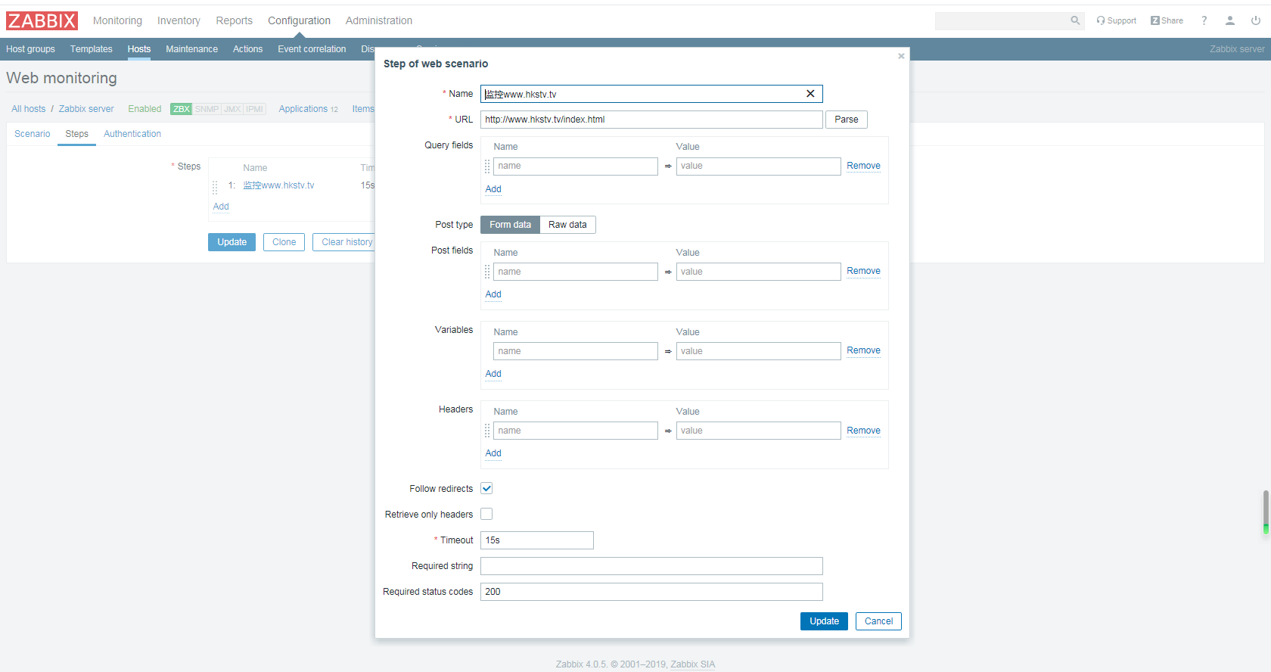Open help question mark icon
This screenshot has width=1271, height=672.
pyautogui.click(x=1204, y=20)
